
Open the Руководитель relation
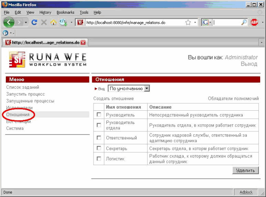(120, 115)
